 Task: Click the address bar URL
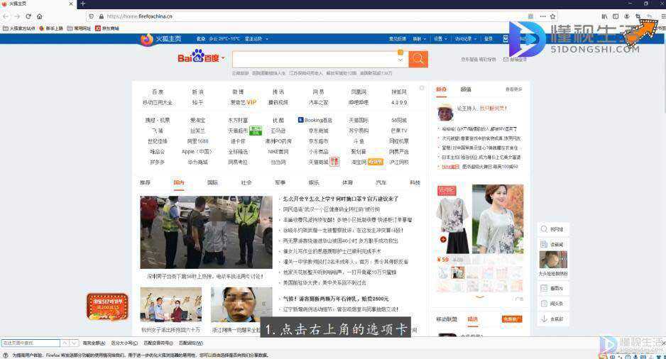(x=139, y=16)
